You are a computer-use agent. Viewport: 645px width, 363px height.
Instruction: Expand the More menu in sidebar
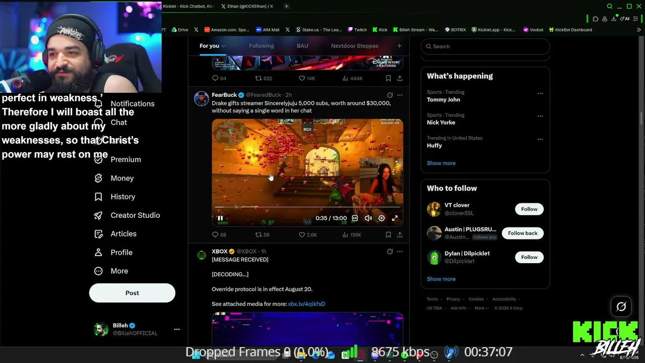point(111,271)
